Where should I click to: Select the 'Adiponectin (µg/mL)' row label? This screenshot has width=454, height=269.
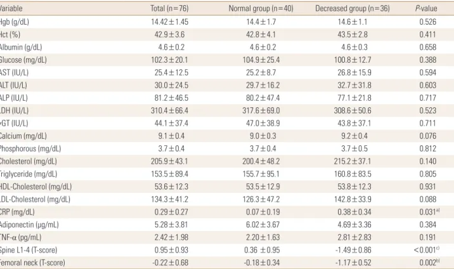pyautogui.click(x=29, y=225)
